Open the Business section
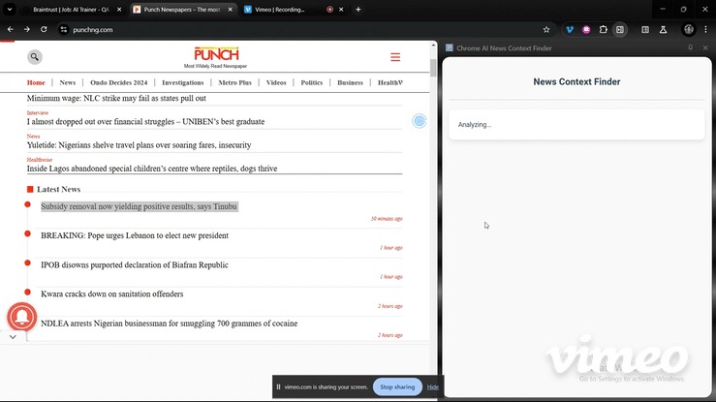The width and height of the screenshot is (716, 402). [350, 82]
